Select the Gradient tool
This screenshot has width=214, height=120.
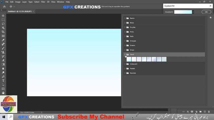click(x=3, y=64)
